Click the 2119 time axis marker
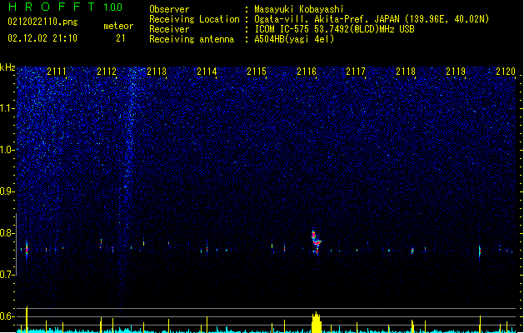This screenshot has width=524, height=333. pyautogui.click(x=456, y=72)
